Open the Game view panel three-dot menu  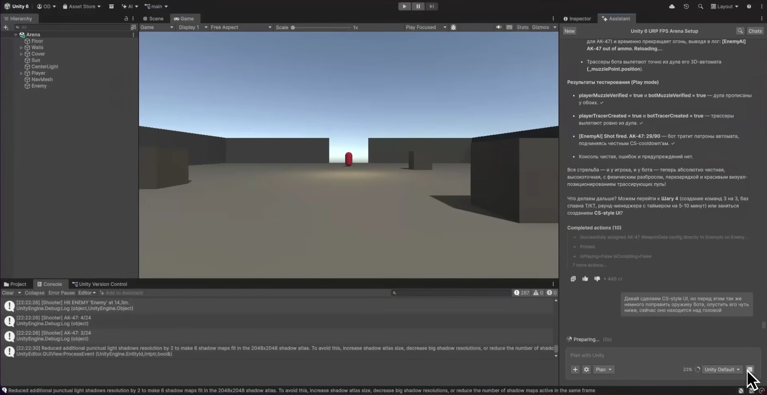tap(553, 19)
